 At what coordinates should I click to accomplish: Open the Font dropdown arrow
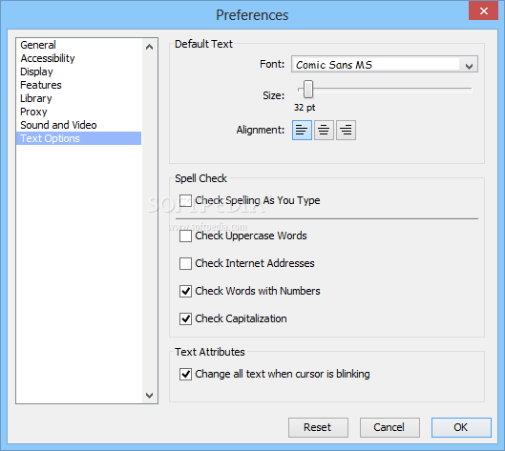[x=469, y=65]
